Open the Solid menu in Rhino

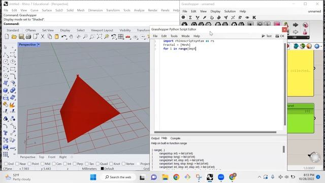tap(70, 10)
